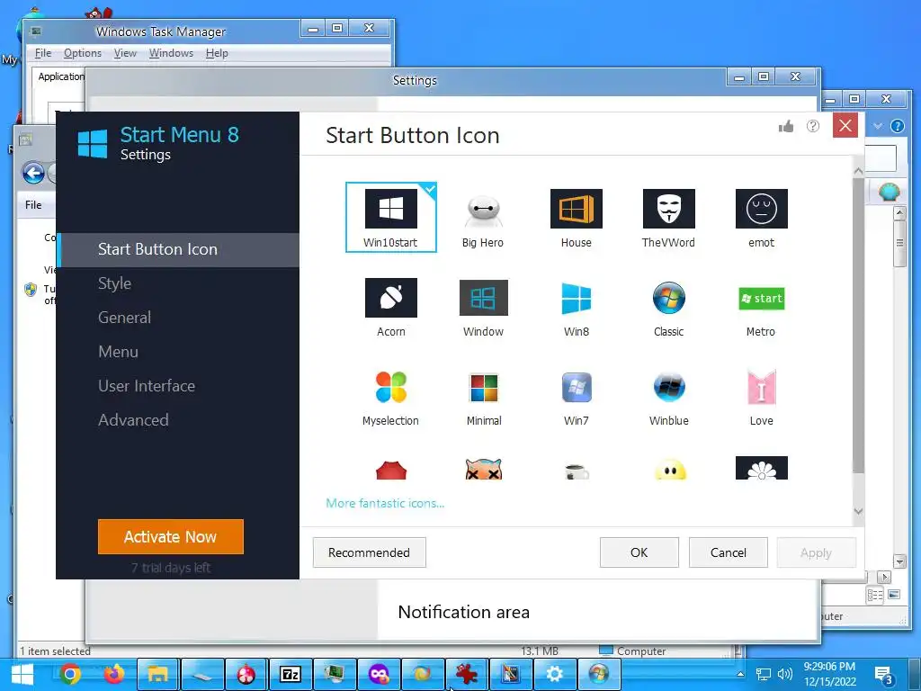This screenshot has width=921, height=691.
Task: Click the icon list scroll-up arrow
Action: (x=858, y=171)
